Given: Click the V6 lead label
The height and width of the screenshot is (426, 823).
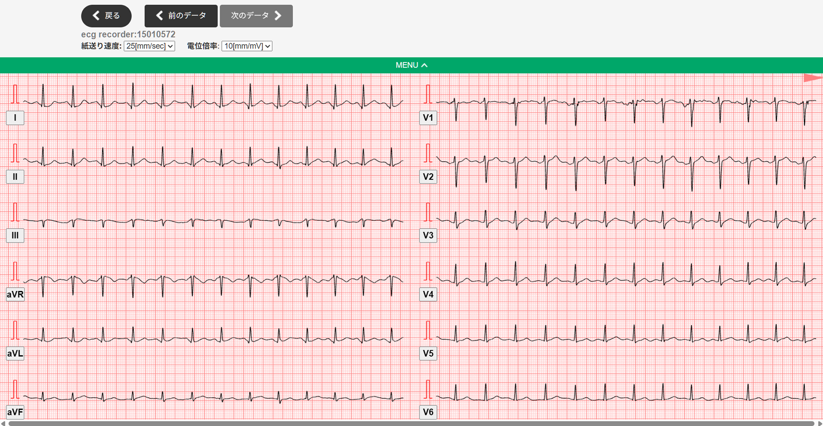Looking at the screenshot, I should [x=428, y=412].
